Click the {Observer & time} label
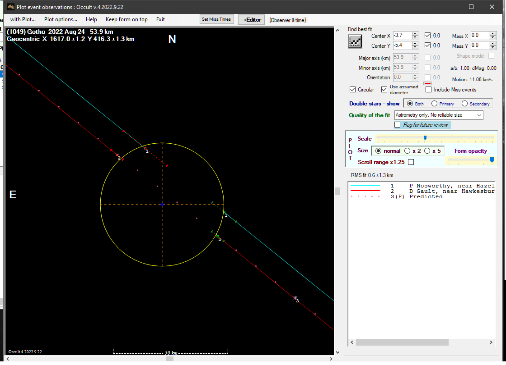 coord(287,20)
